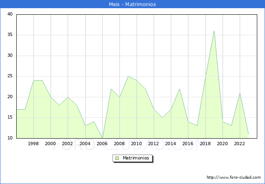Viewport: 265px width, 184px height.
Task: Select the 2016 x-axis label
Action: click(188, 144)
